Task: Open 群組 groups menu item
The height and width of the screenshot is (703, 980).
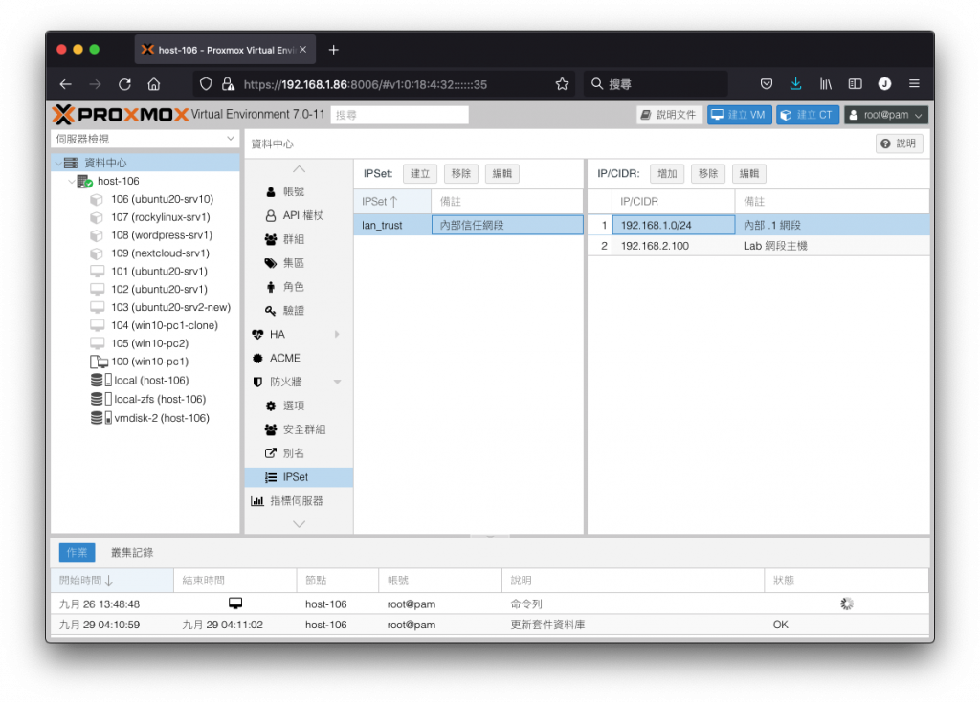Action: (x=293, y=239)
